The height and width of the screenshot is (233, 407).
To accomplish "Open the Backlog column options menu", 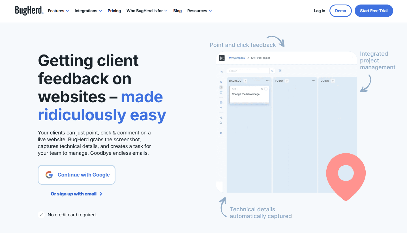I will pyautogui.click(x=268, y=81).
